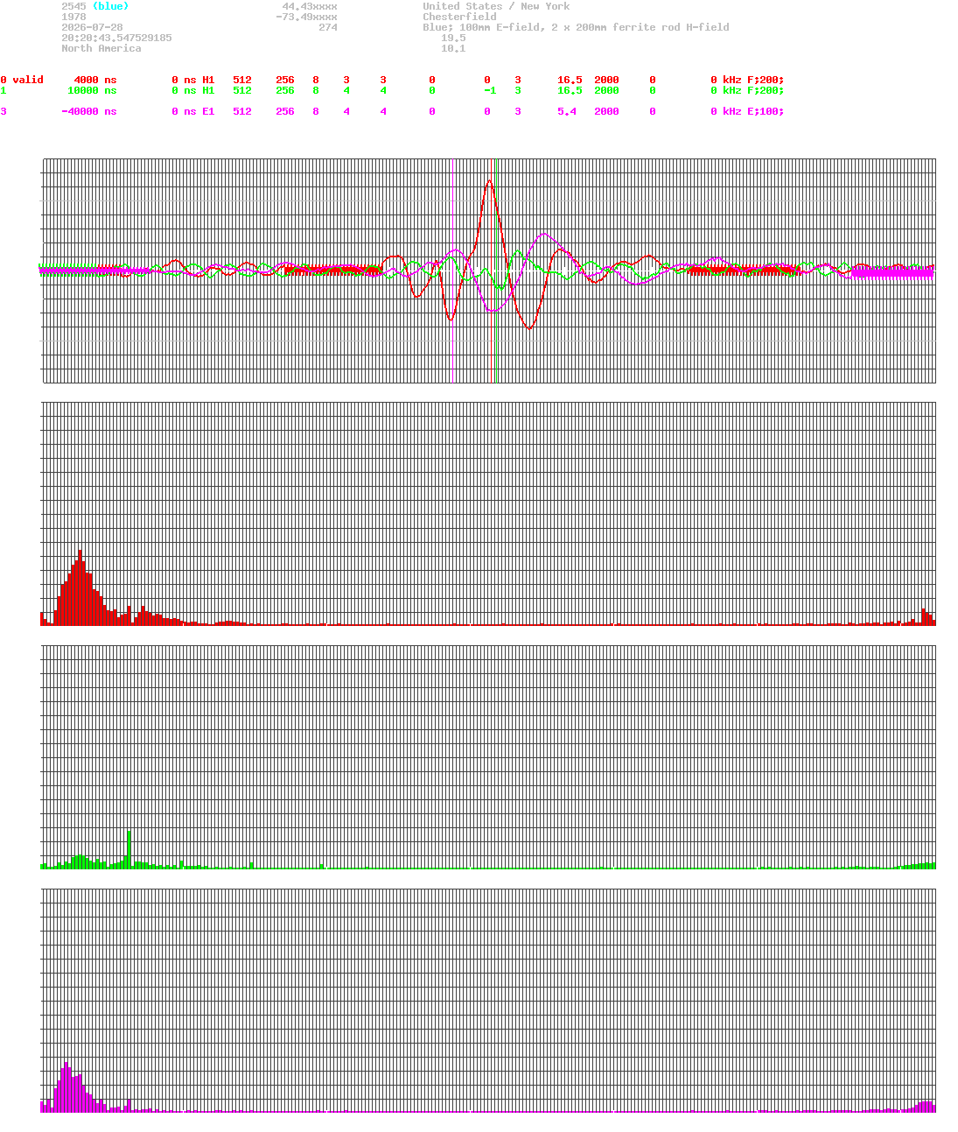Click the tall narrow spike in green spectrum
Viewport: 958px width, 1132px height.
(129, 848)
